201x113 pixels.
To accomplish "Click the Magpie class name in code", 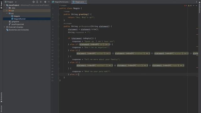I will tap(76, 8).
